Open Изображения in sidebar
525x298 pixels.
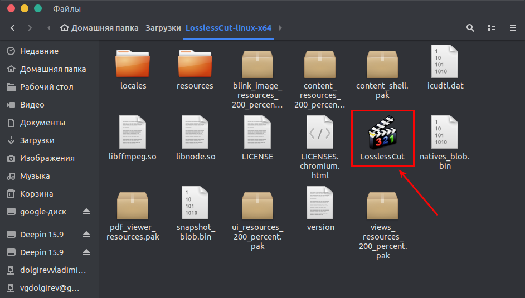[x=50, y=158]
